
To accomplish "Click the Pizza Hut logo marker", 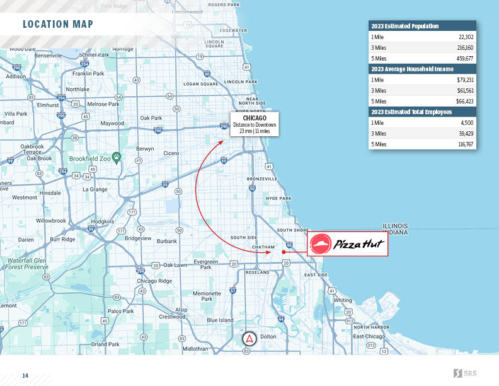I will coord(348,244).
